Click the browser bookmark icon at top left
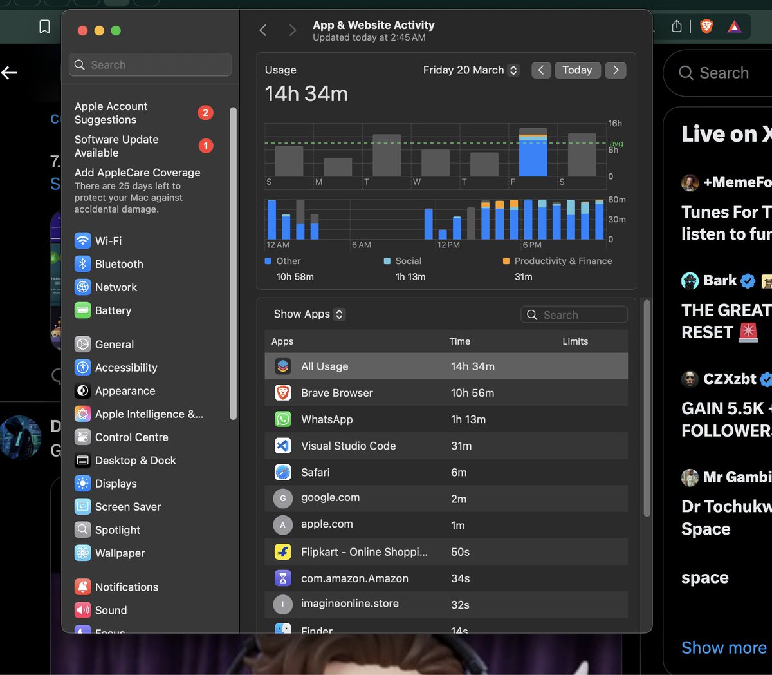772x675 pixels. pos(44,26)
